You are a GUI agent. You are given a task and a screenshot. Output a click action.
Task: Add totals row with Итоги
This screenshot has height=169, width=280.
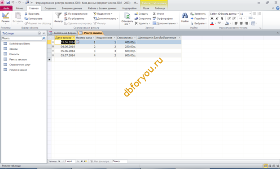coord(158,14)
